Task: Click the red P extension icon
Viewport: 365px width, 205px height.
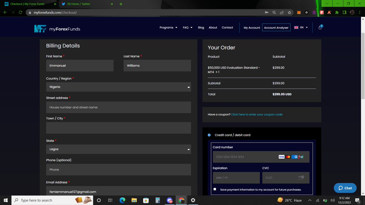Action: (322, 12)
